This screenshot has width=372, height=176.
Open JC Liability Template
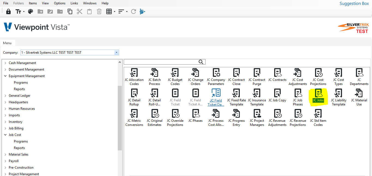click(x=338, y=97)
